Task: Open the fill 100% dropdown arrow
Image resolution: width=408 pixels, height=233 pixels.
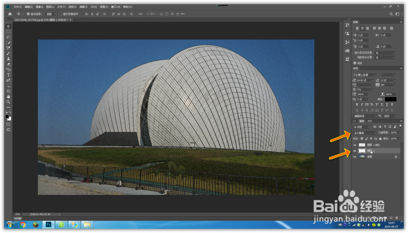Action: tap(400, 138)
